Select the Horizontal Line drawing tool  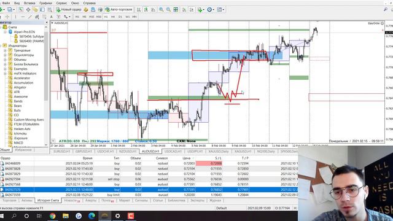(x=23, y=17)
